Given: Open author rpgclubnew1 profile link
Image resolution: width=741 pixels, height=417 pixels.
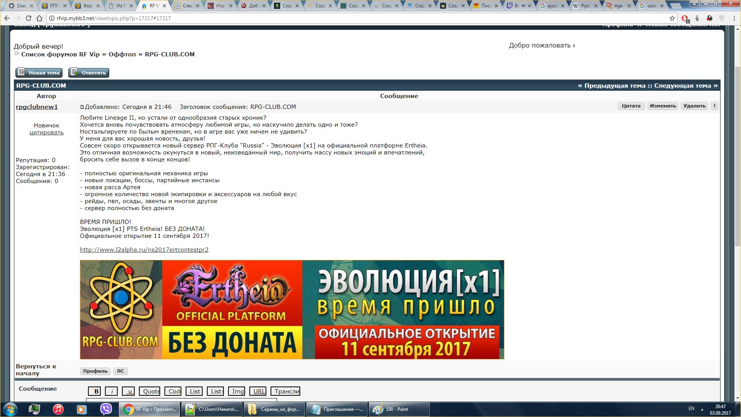Looking at the screenshot, I should (x=37, y=107).
